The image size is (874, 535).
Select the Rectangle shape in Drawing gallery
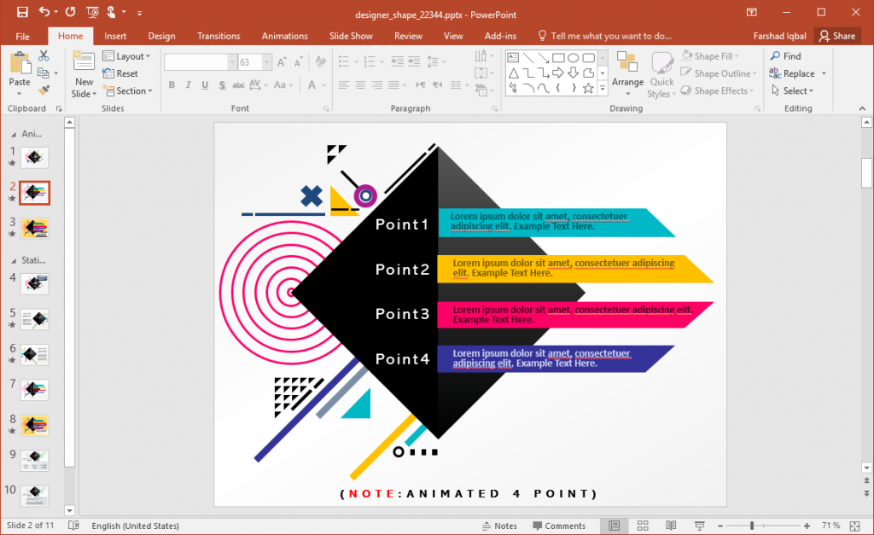[558, 55]
